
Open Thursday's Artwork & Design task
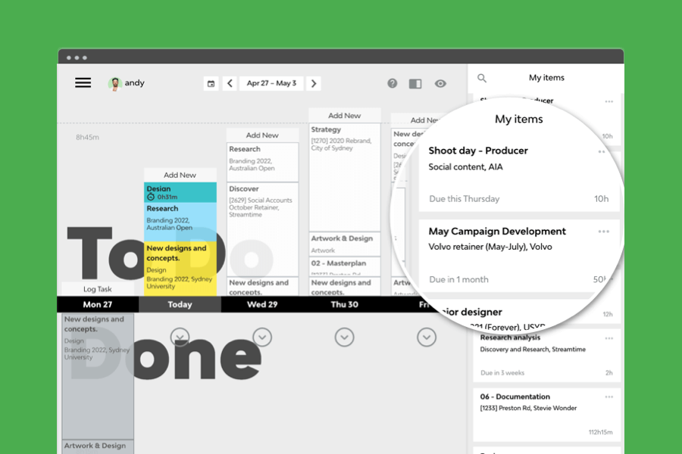click(x=345, y=244)
